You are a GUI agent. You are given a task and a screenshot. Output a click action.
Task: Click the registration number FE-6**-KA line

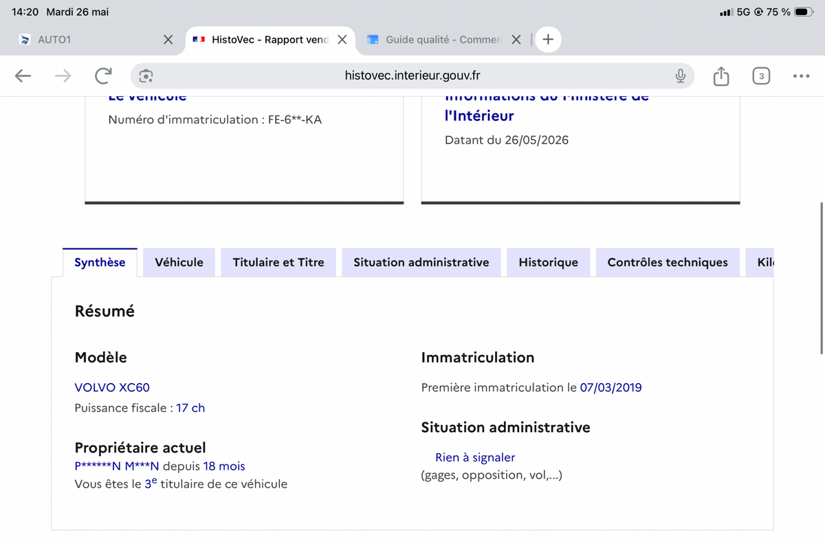pos(215,120)
